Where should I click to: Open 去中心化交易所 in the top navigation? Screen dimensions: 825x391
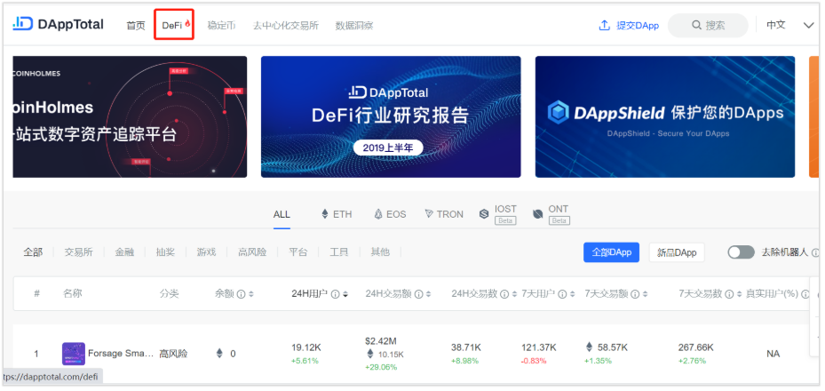[286, 25]
